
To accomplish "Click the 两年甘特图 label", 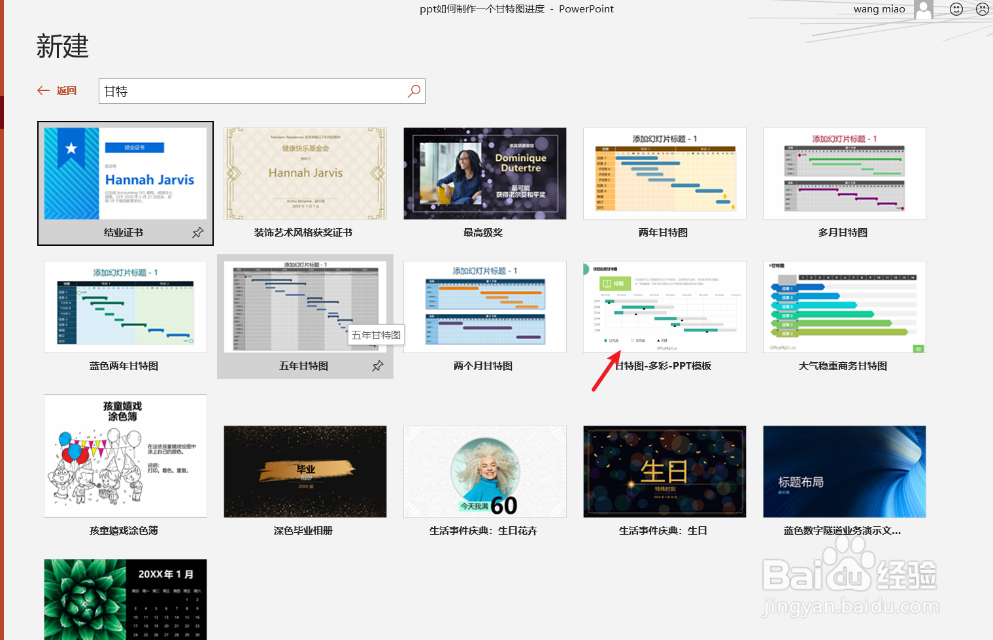I will pyautogui.click(x=663, y=233).
